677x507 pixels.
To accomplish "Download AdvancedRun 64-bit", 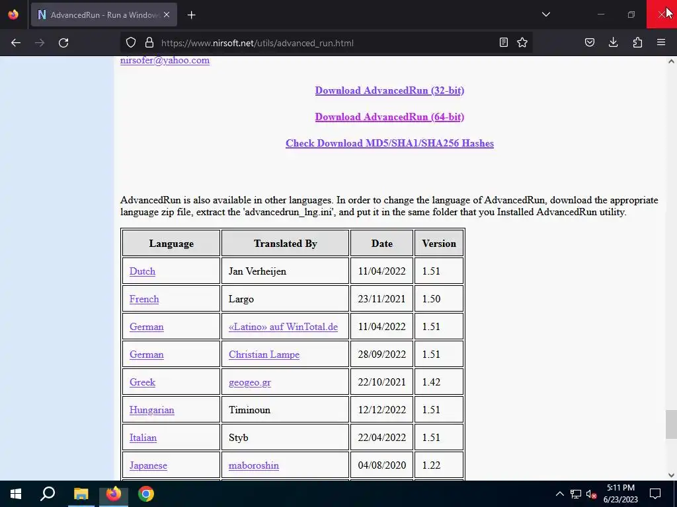I will 389,117.
